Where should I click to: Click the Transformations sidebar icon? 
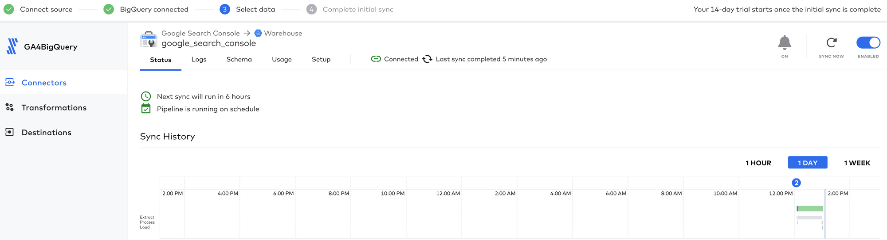tap(10, 107)
